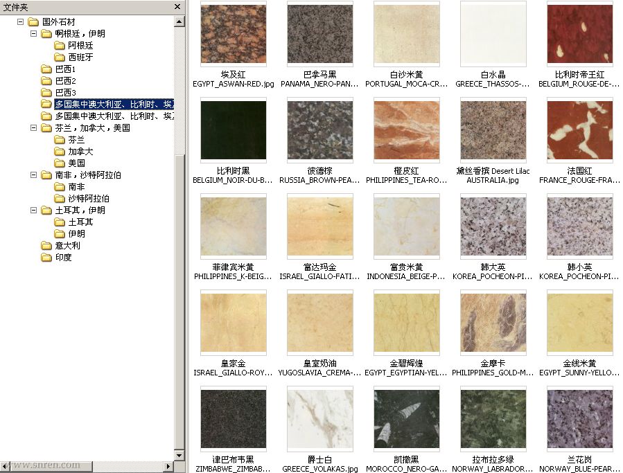Viewport: 623px width, 473px height.
Task: Click the 美国 folder icon
Action: [x=60, y=163]
